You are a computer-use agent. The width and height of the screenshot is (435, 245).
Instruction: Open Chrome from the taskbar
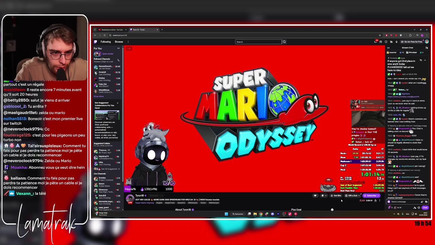coord(261,214)
